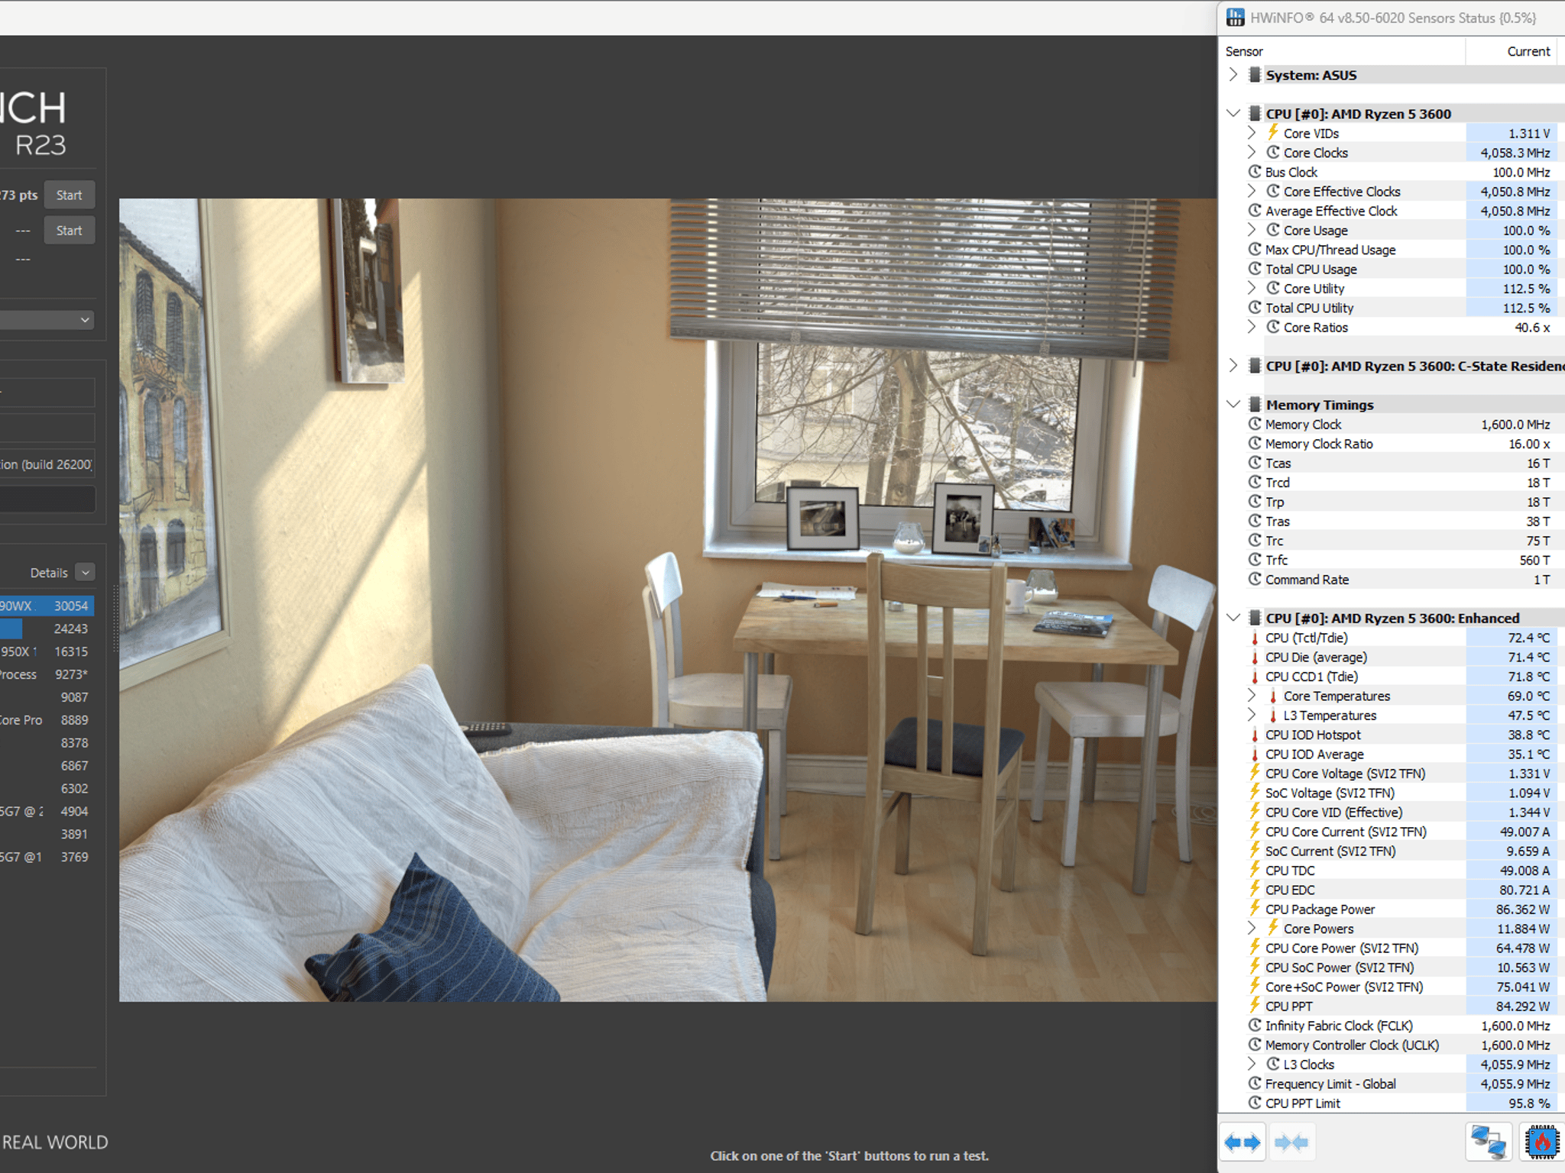Click the bolt icon beside CPU Package Power
Viewport: 1565px width, 1173px height.
click(x=1255, y=909)
